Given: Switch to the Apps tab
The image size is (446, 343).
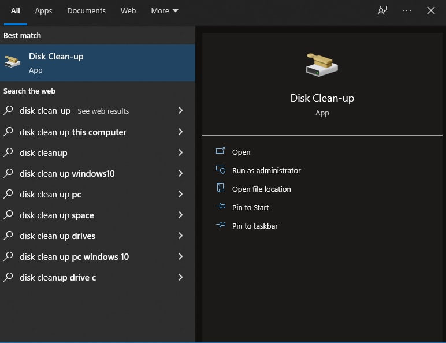Looking at the screenshot, I should [43, 11].
